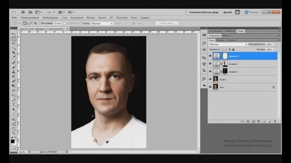291x163 pixels.
Task: Select the Основная рабочая среда workspace
Action: click(x=204, y=12)
